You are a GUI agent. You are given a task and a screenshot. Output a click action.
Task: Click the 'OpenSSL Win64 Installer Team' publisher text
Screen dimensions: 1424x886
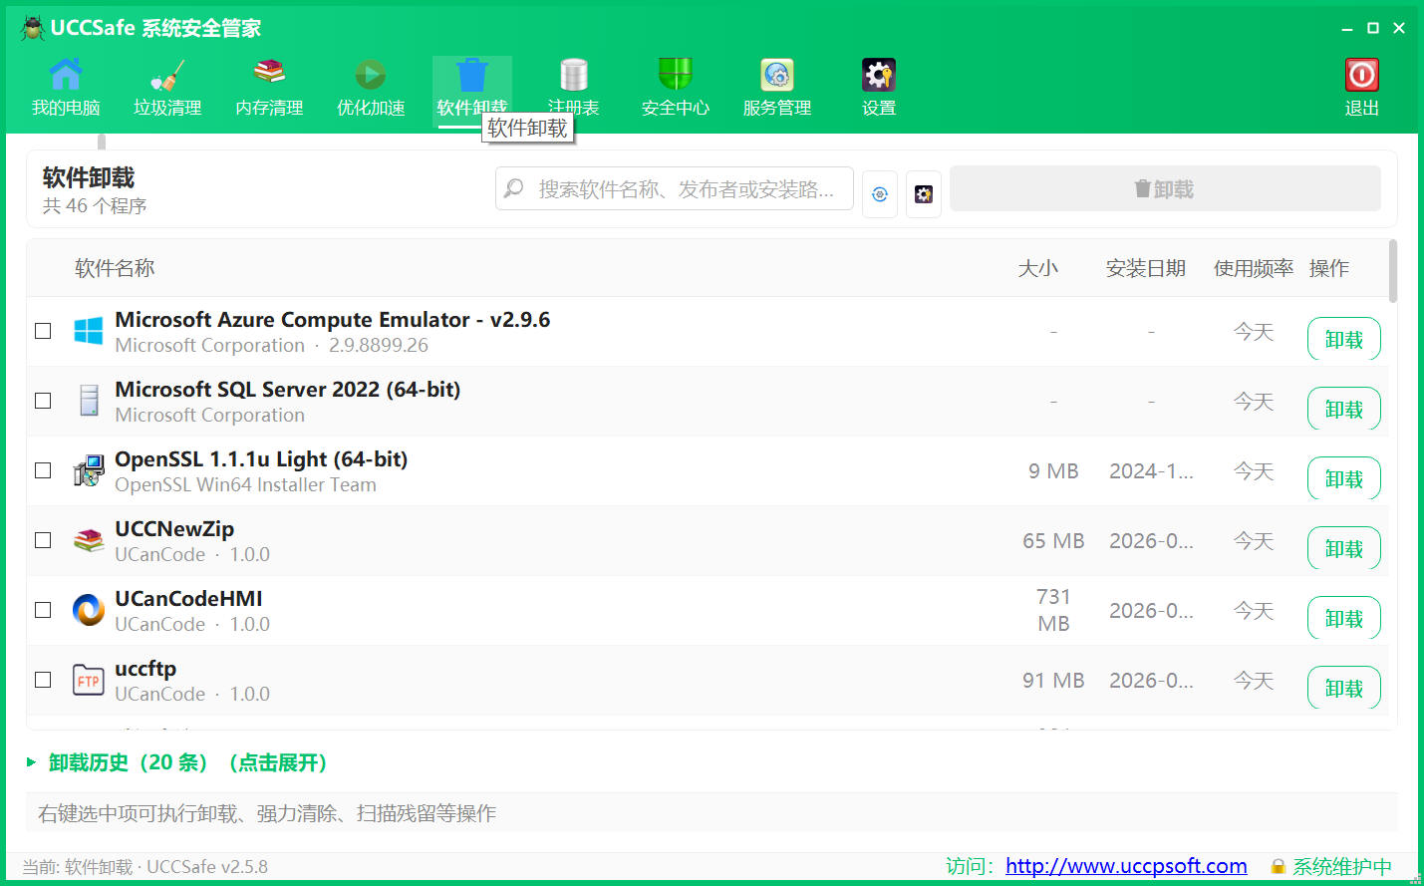[x=245, y=485]
